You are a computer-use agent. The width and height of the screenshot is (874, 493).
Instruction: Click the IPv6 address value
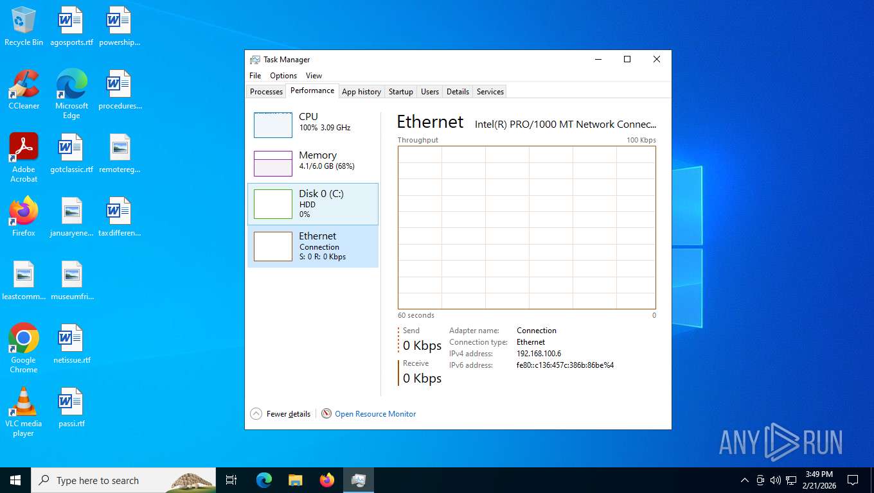[565, 365]
